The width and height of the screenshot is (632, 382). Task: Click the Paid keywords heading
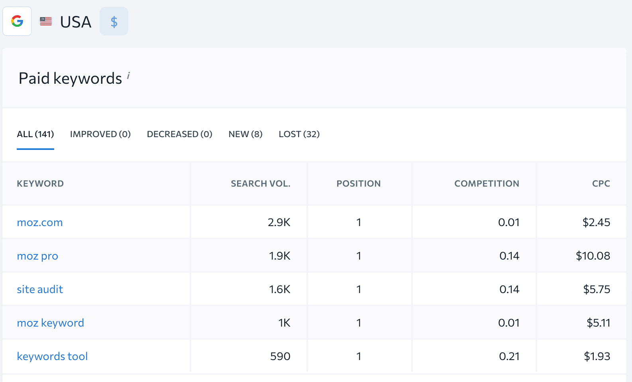(x=70, y=79)
